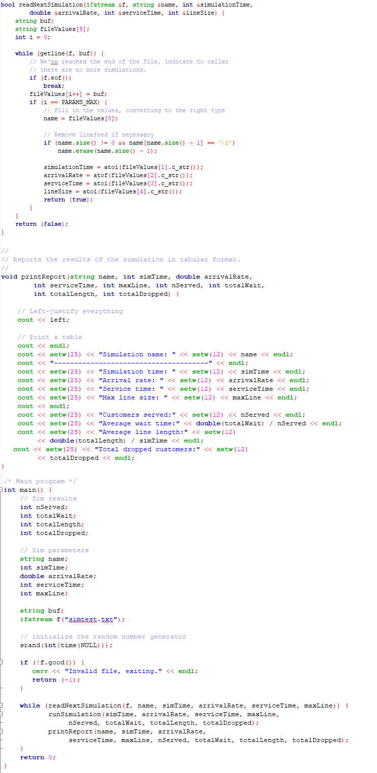Click the '\r' character literal
377x773 pixels.
(x=224, y=143)
